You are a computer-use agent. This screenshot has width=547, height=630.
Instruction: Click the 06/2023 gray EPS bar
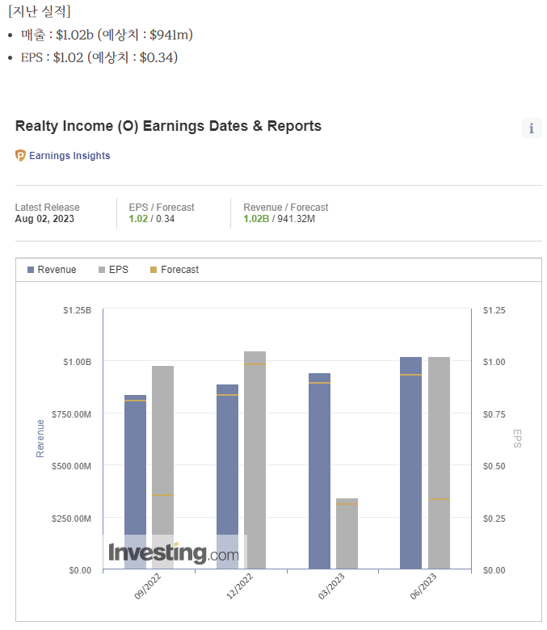(x=439, y=463)
